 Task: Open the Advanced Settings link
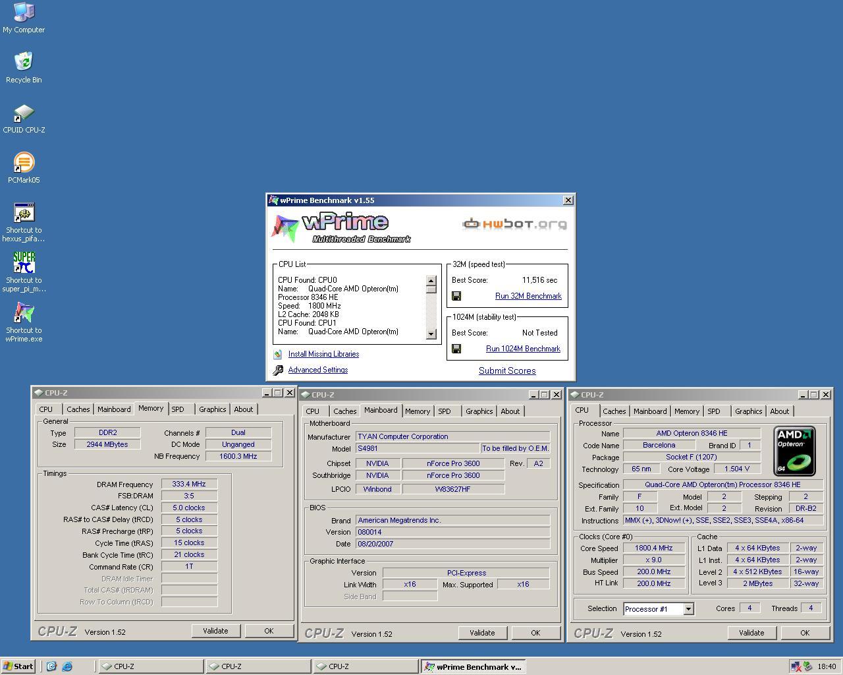click(x=318, y=370)
